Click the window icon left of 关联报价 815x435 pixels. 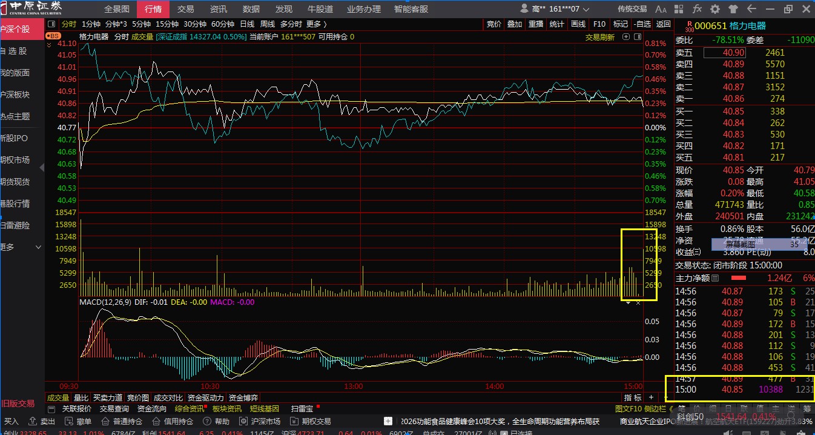click(x=53, y=409)
